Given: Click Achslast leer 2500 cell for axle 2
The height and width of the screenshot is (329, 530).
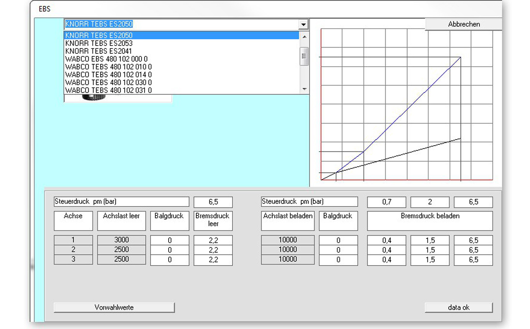Looking at the screenshot, I should pyautogui.click(x=121, y=250).
